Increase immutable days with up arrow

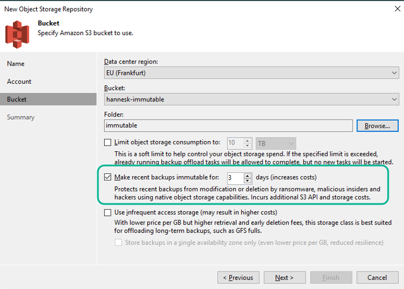[x=247, y=176]
